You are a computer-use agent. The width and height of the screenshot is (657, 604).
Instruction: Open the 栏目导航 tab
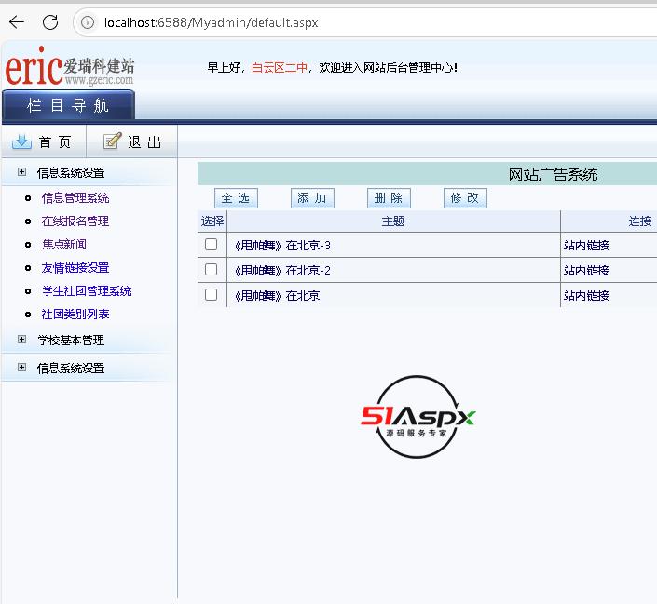click(x=68, y=105)
